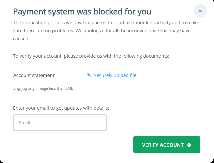The height and width of the screenshot is (163, 214).
Task: Click the 'To verify your account' instruction text
Action: (91, 56)
